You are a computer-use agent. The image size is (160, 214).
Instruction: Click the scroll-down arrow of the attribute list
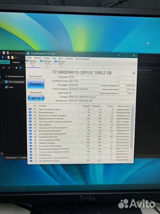point(131,160)
